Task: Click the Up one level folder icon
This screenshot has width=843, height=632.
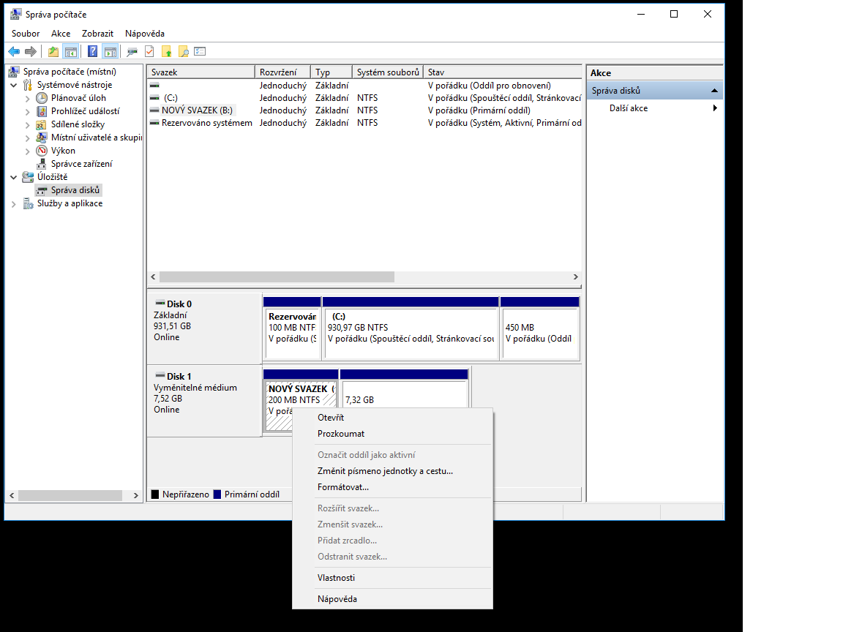Action: click(53, 51)
